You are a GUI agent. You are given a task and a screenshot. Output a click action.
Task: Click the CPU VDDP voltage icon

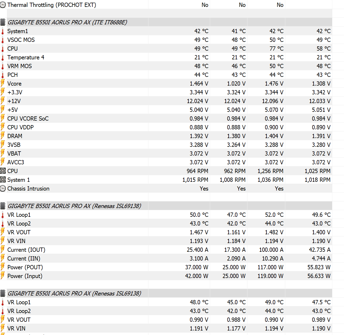click(3, 127)
